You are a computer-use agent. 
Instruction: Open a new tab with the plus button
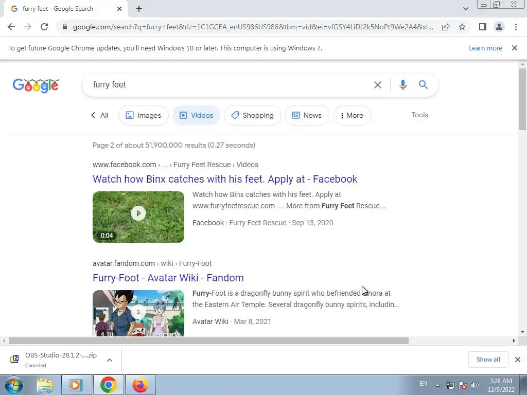[x=139, y=9]
